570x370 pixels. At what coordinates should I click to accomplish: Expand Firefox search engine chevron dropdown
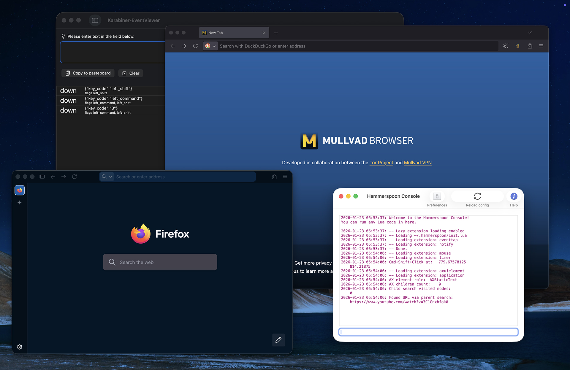click(110, 177)
